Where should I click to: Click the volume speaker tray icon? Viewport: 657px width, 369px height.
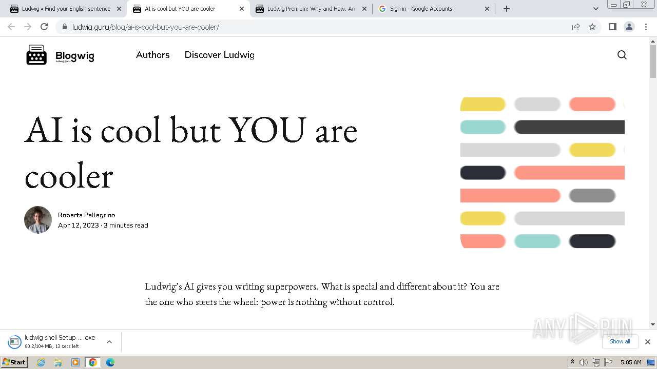tap(584, 362)
